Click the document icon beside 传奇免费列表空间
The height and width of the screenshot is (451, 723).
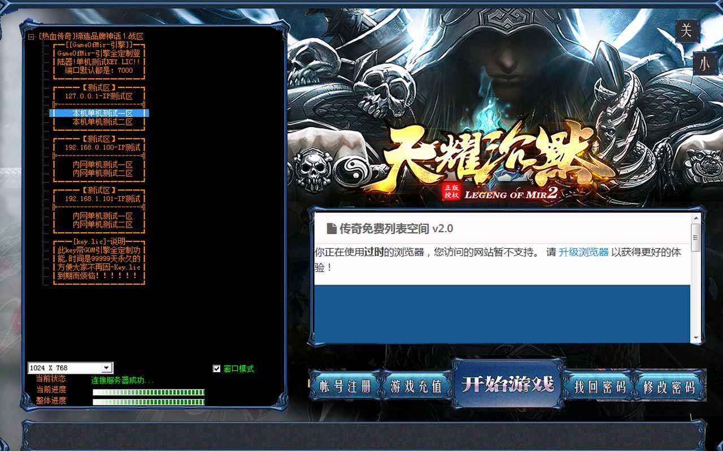tap(332, 228)
